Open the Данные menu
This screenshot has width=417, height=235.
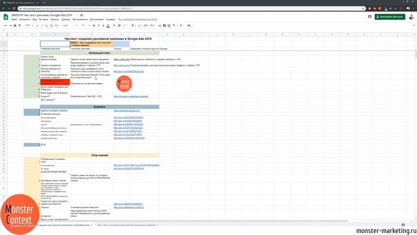point(66,20)
